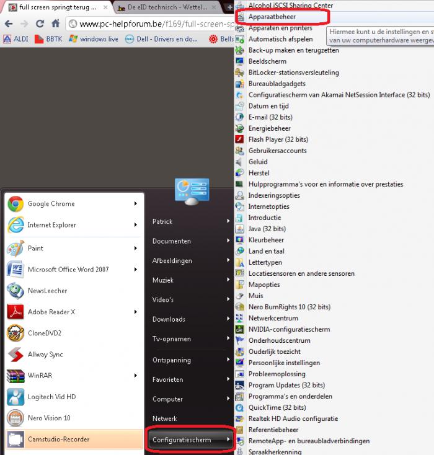Launch the Allway Sync icon
Image resolution: width=434 pixels, height=455 pixels.
(15, 355)
